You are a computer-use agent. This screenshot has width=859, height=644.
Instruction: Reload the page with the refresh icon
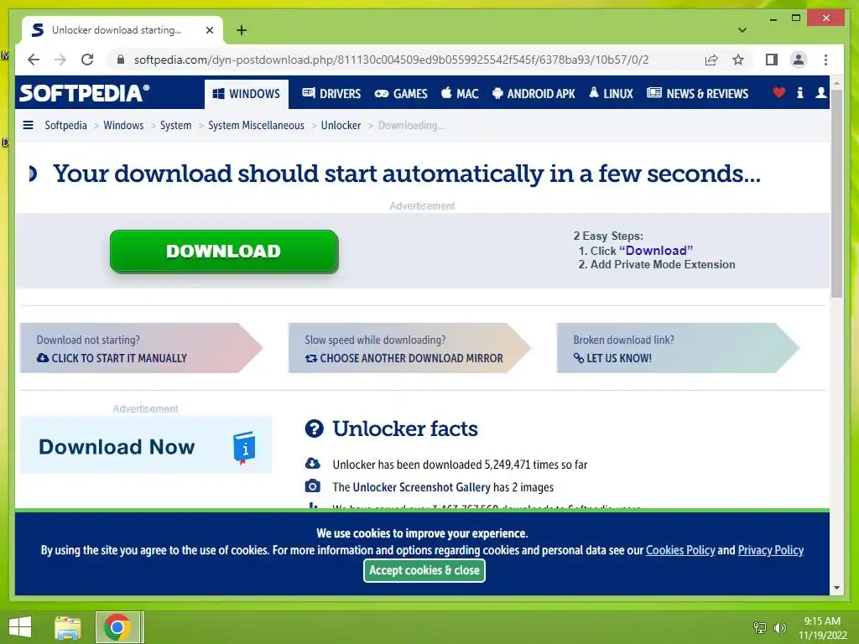click(87, 60)
